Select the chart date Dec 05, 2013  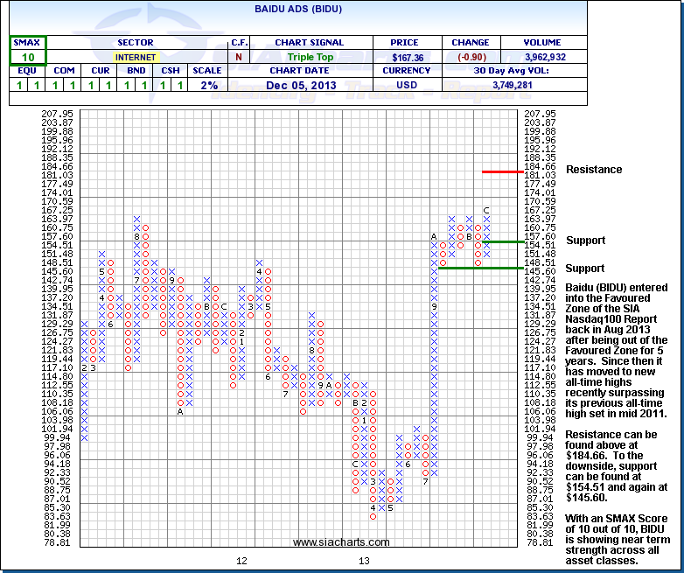pyautogui.click(x=310, y=85)
